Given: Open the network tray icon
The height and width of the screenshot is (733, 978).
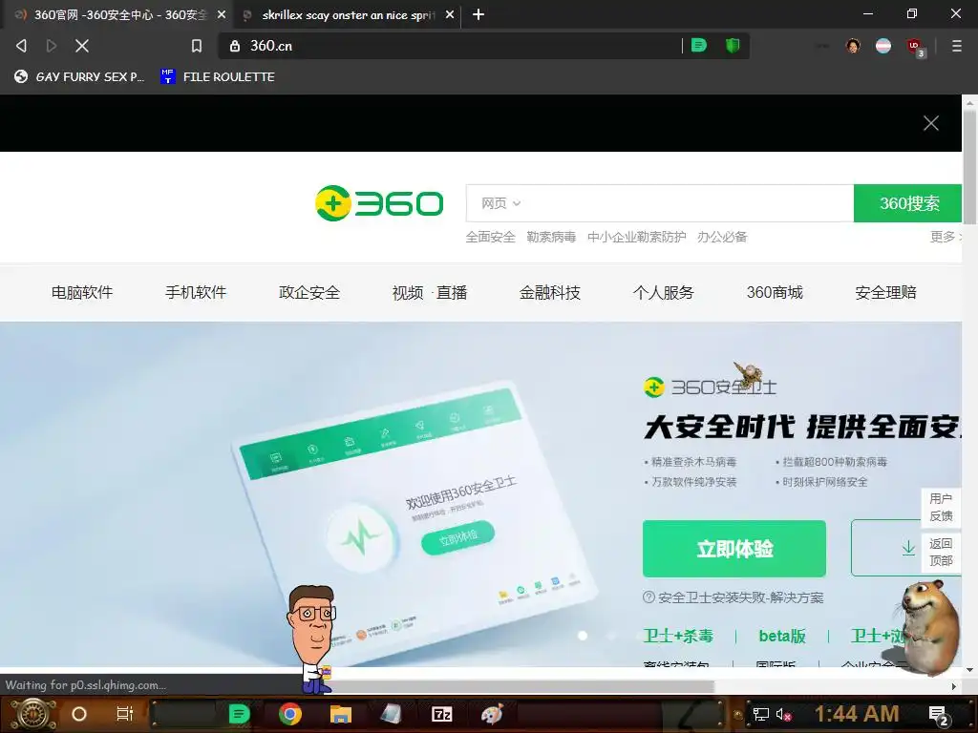Looking at the screenshot, I should [760, 714].
